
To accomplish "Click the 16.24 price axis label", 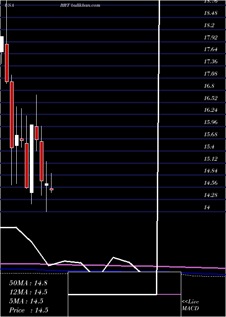I will [211, 110].
